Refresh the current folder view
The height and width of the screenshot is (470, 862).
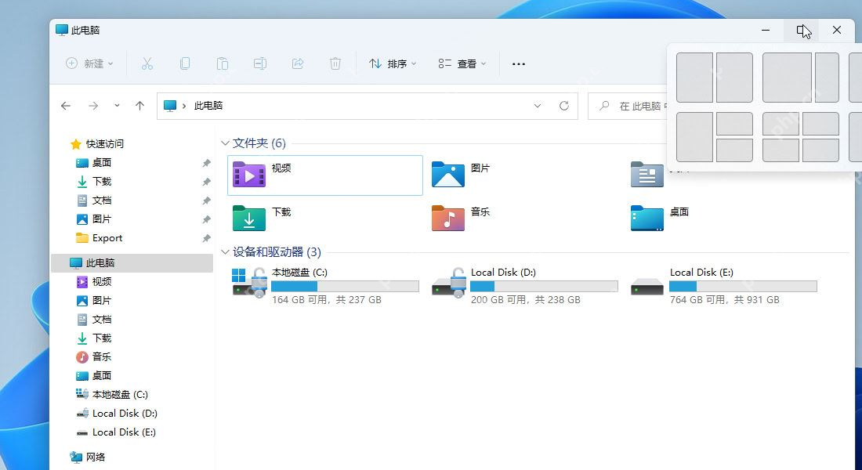coord(564,106)
